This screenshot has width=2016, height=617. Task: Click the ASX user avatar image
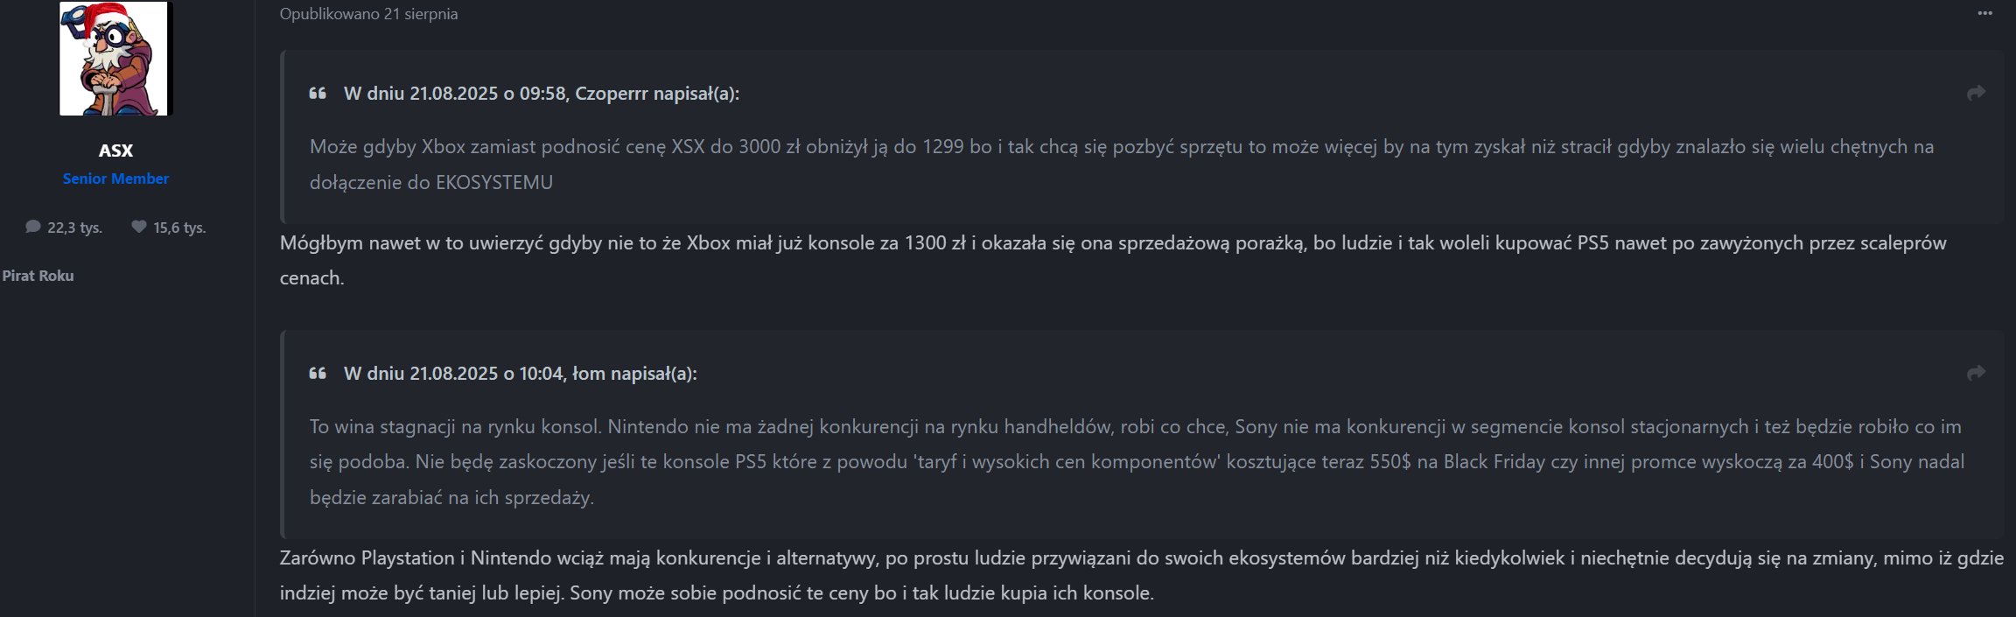tap(115, 59)
